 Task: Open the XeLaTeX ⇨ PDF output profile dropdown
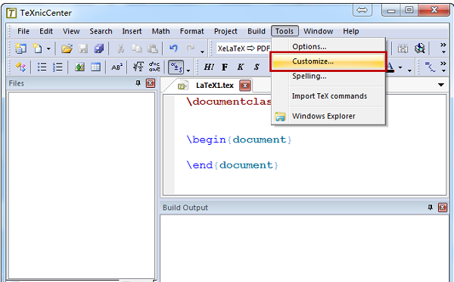pos(243,49)
